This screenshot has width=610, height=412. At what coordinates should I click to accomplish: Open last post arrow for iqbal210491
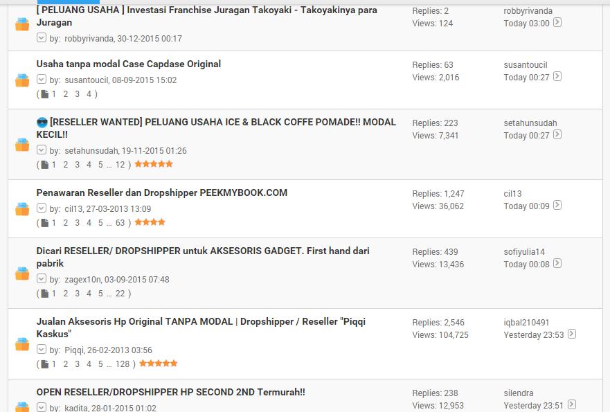pyautogui.click(x=571, y=334)
